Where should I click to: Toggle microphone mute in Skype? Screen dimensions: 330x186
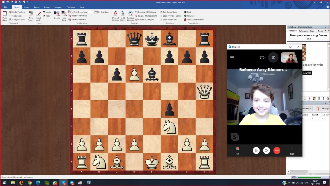click(x=256, y=150)
